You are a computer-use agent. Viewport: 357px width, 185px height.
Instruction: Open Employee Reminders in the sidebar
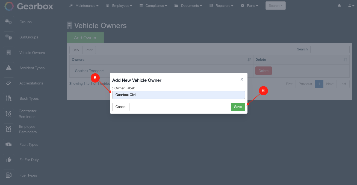28,129
